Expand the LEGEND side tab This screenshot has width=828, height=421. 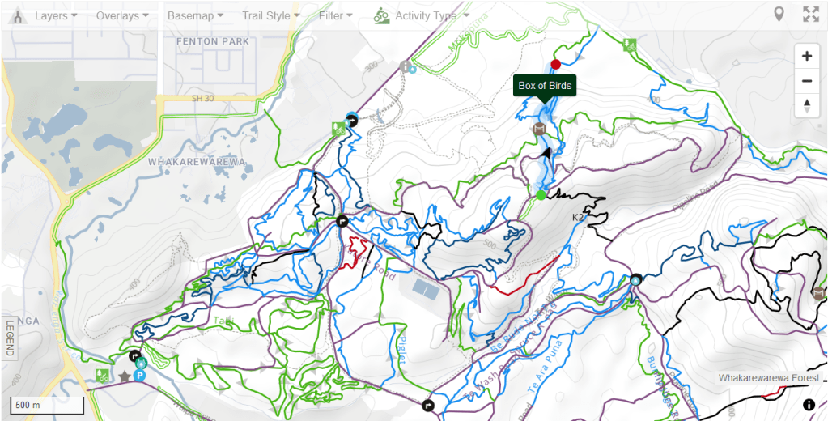tap(8, 339)
